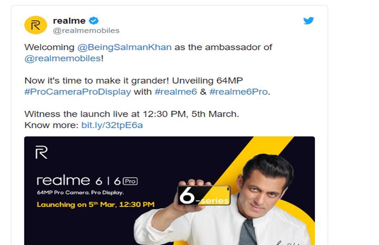Image resolution: width=379 pixels, height=245 pixels.
Task: Click the yellow "Launching on 5th Mar" text
Action: 95,204
